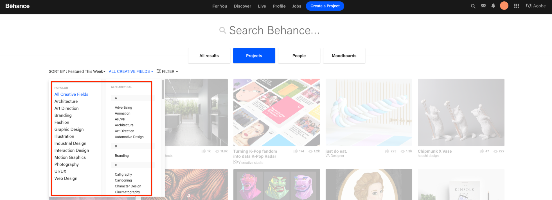Open the Discover menu item
552x200 pixels.
(x=242, y=6)
